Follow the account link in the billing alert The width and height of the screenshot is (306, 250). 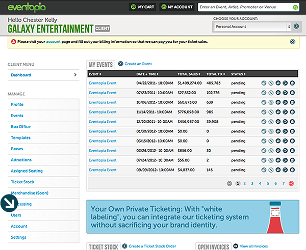click(53, 42)
